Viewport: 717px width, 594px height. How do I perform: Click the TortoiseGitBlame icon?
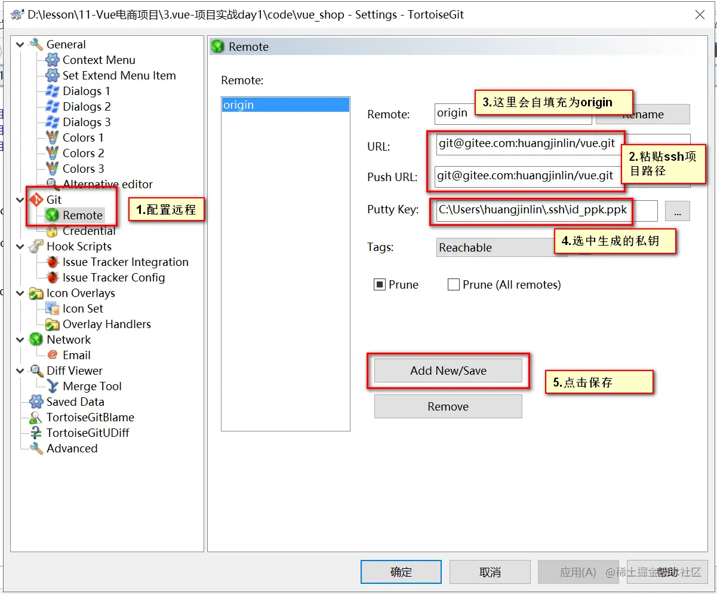36,417
